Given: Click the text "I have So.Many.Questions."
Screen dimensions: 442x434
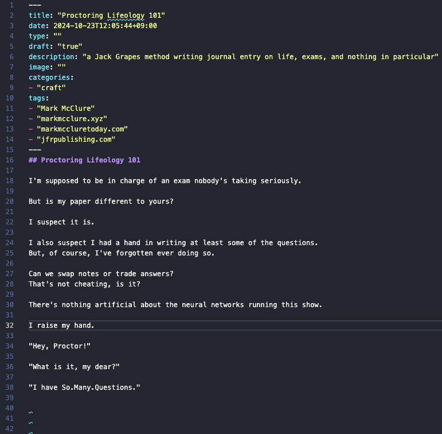Looking at the screenshot, I should click(x=84, y=387).
